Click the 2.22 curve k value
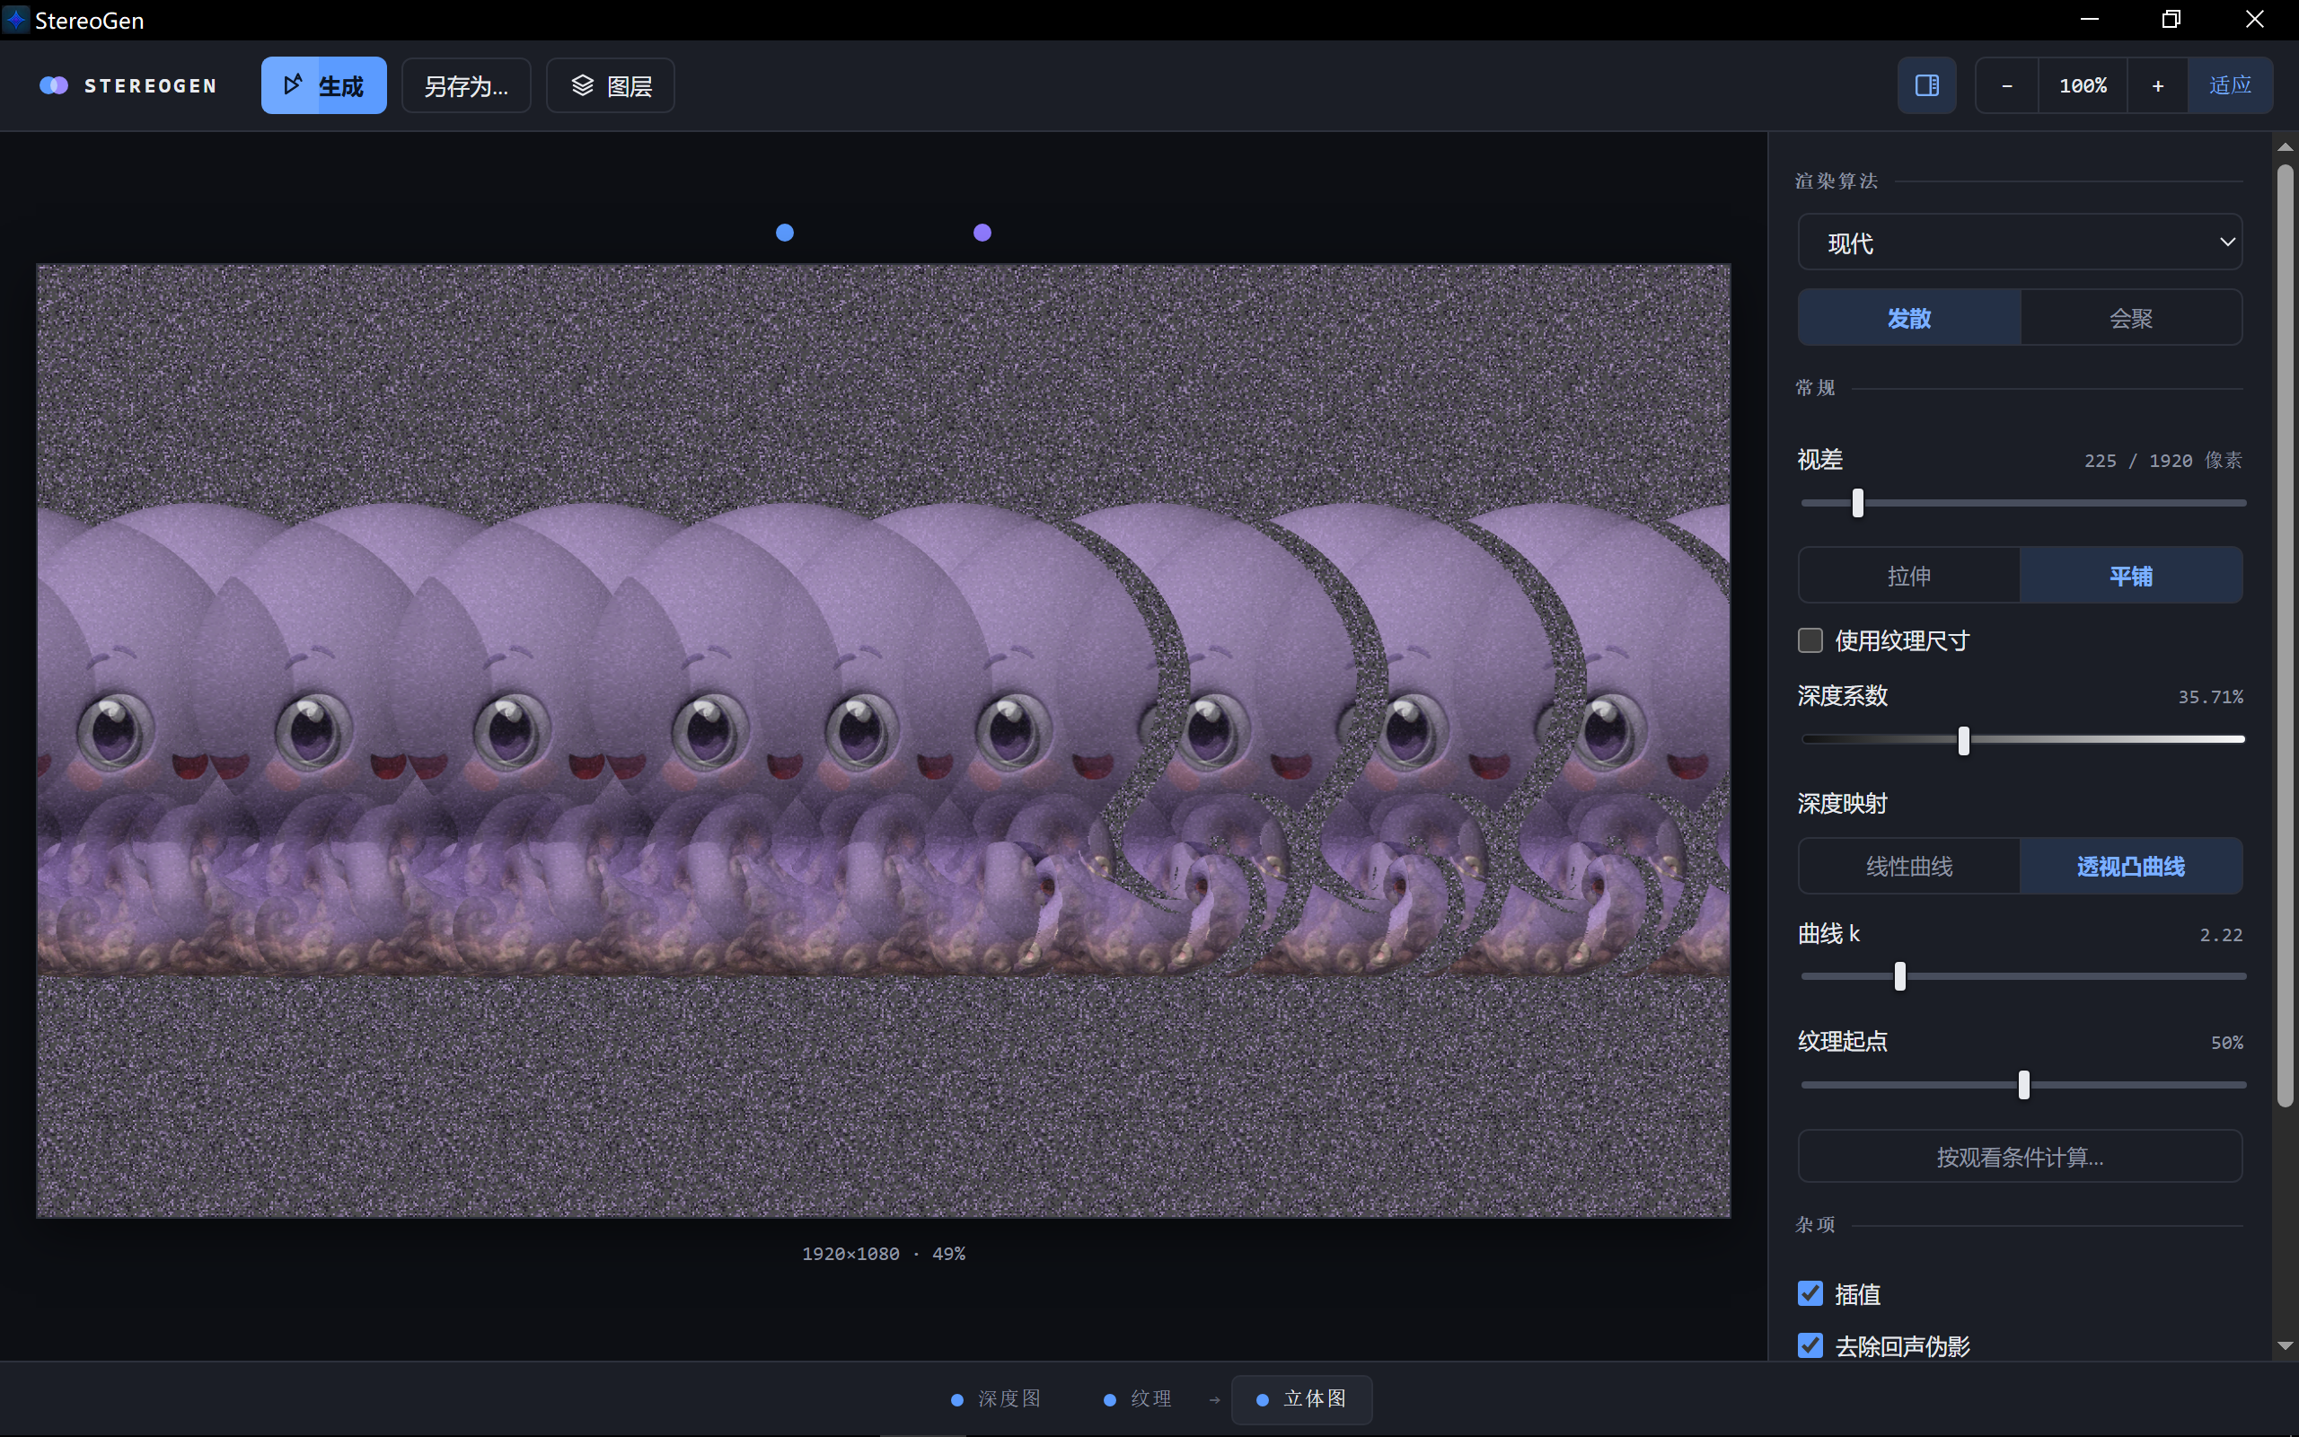Screen dimensions: 2299x1437 click(x=2221, y=935)
